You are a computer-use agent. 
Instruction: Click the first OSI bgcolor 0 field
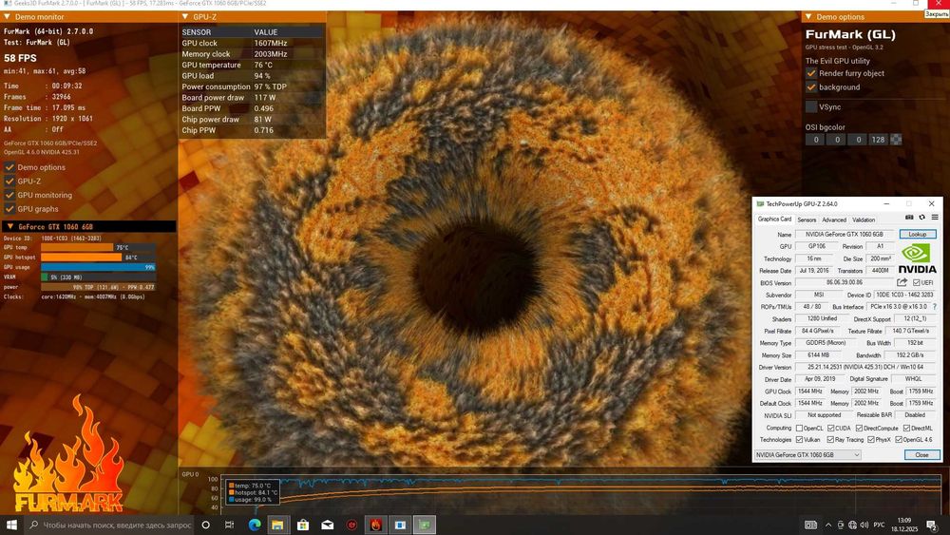[x=815, y=140]
